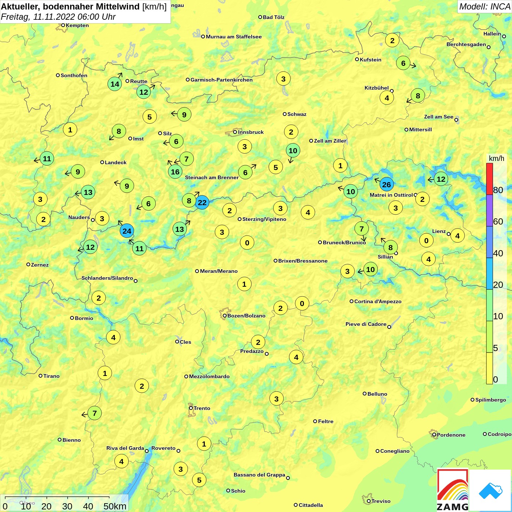Click the medium blue 40–60 legend color

[x=489, y=242]
